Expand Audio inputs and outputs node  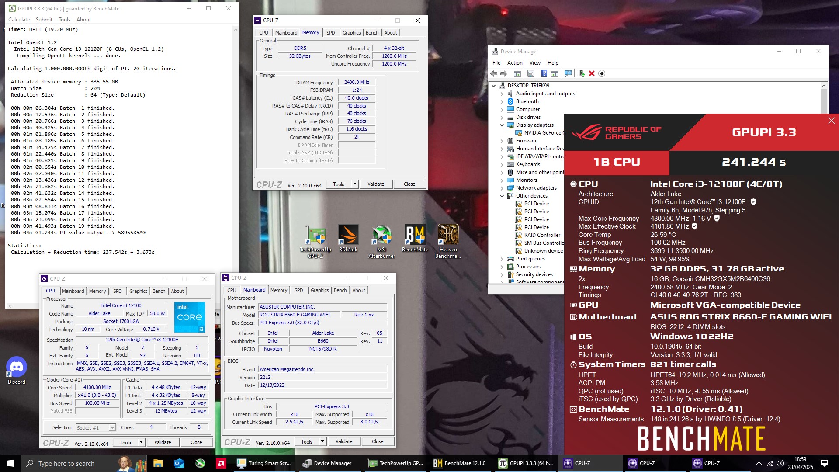click(x=502, y=94)
